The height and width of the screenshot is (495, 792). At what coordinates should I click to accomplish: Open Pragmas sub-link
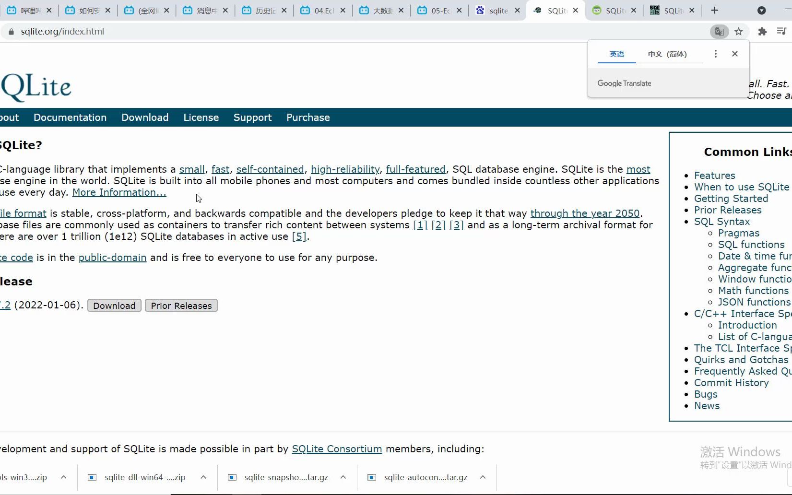tap(739, 233)
